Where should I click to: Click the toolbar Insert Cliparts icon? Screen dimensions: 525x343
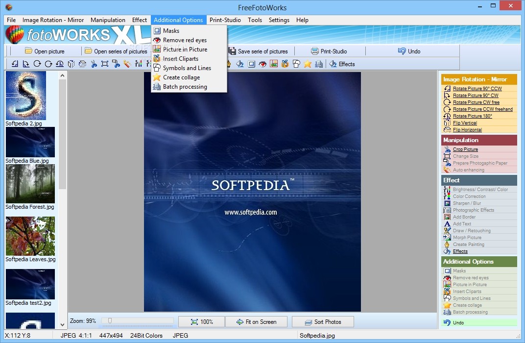coord(285,64)
